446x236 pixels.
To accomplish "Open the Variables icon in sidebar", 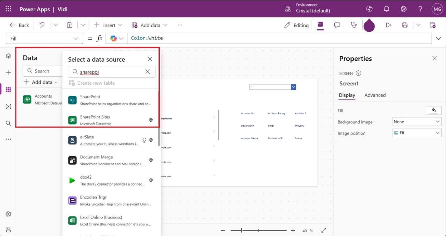I will (8, 106).
